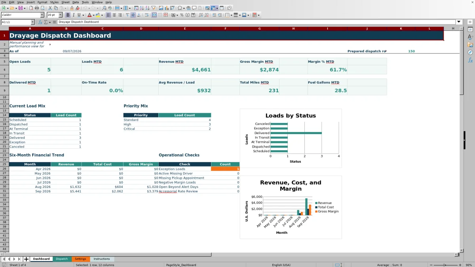The height and width of the screenshot is (267, 475).
Task: Click the Merge and Center Cells icon
Action: pyautogui.click(x=154, y=15)
